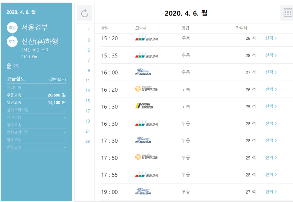Click the 잔여석 column header
The image size is (293, 202).
241,28
